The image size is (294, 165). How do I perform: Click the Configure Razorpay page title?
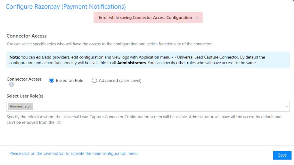(x=66, y=6)
